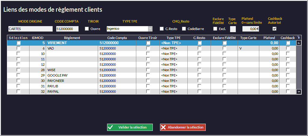Screen dimensions: 308x136
Task: Sort by the Règlement column header
Action: pos(72,38)
